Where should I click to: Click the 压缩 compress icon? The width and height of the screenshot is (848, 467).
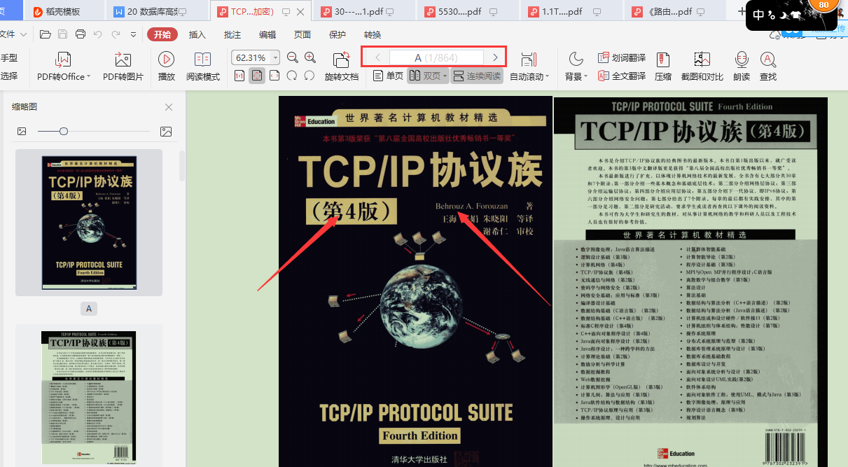tap(662, 67)
